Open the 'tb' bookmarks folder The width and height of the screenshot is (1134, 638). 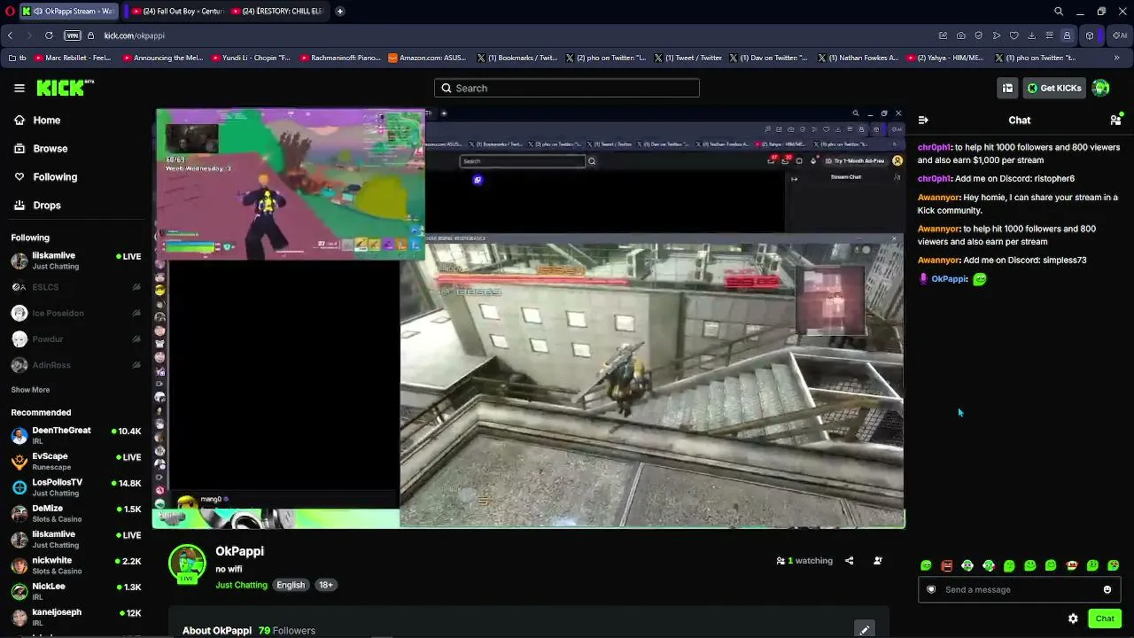tap(17, 58)
